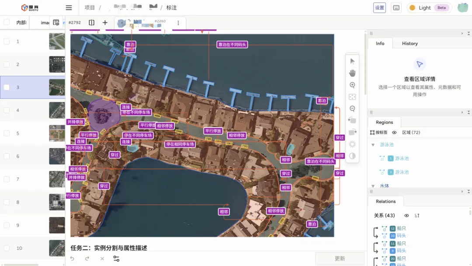This screenshot has height=266, width=472.
Task: Toggle visibility of all regions
Action: point(394,132)
